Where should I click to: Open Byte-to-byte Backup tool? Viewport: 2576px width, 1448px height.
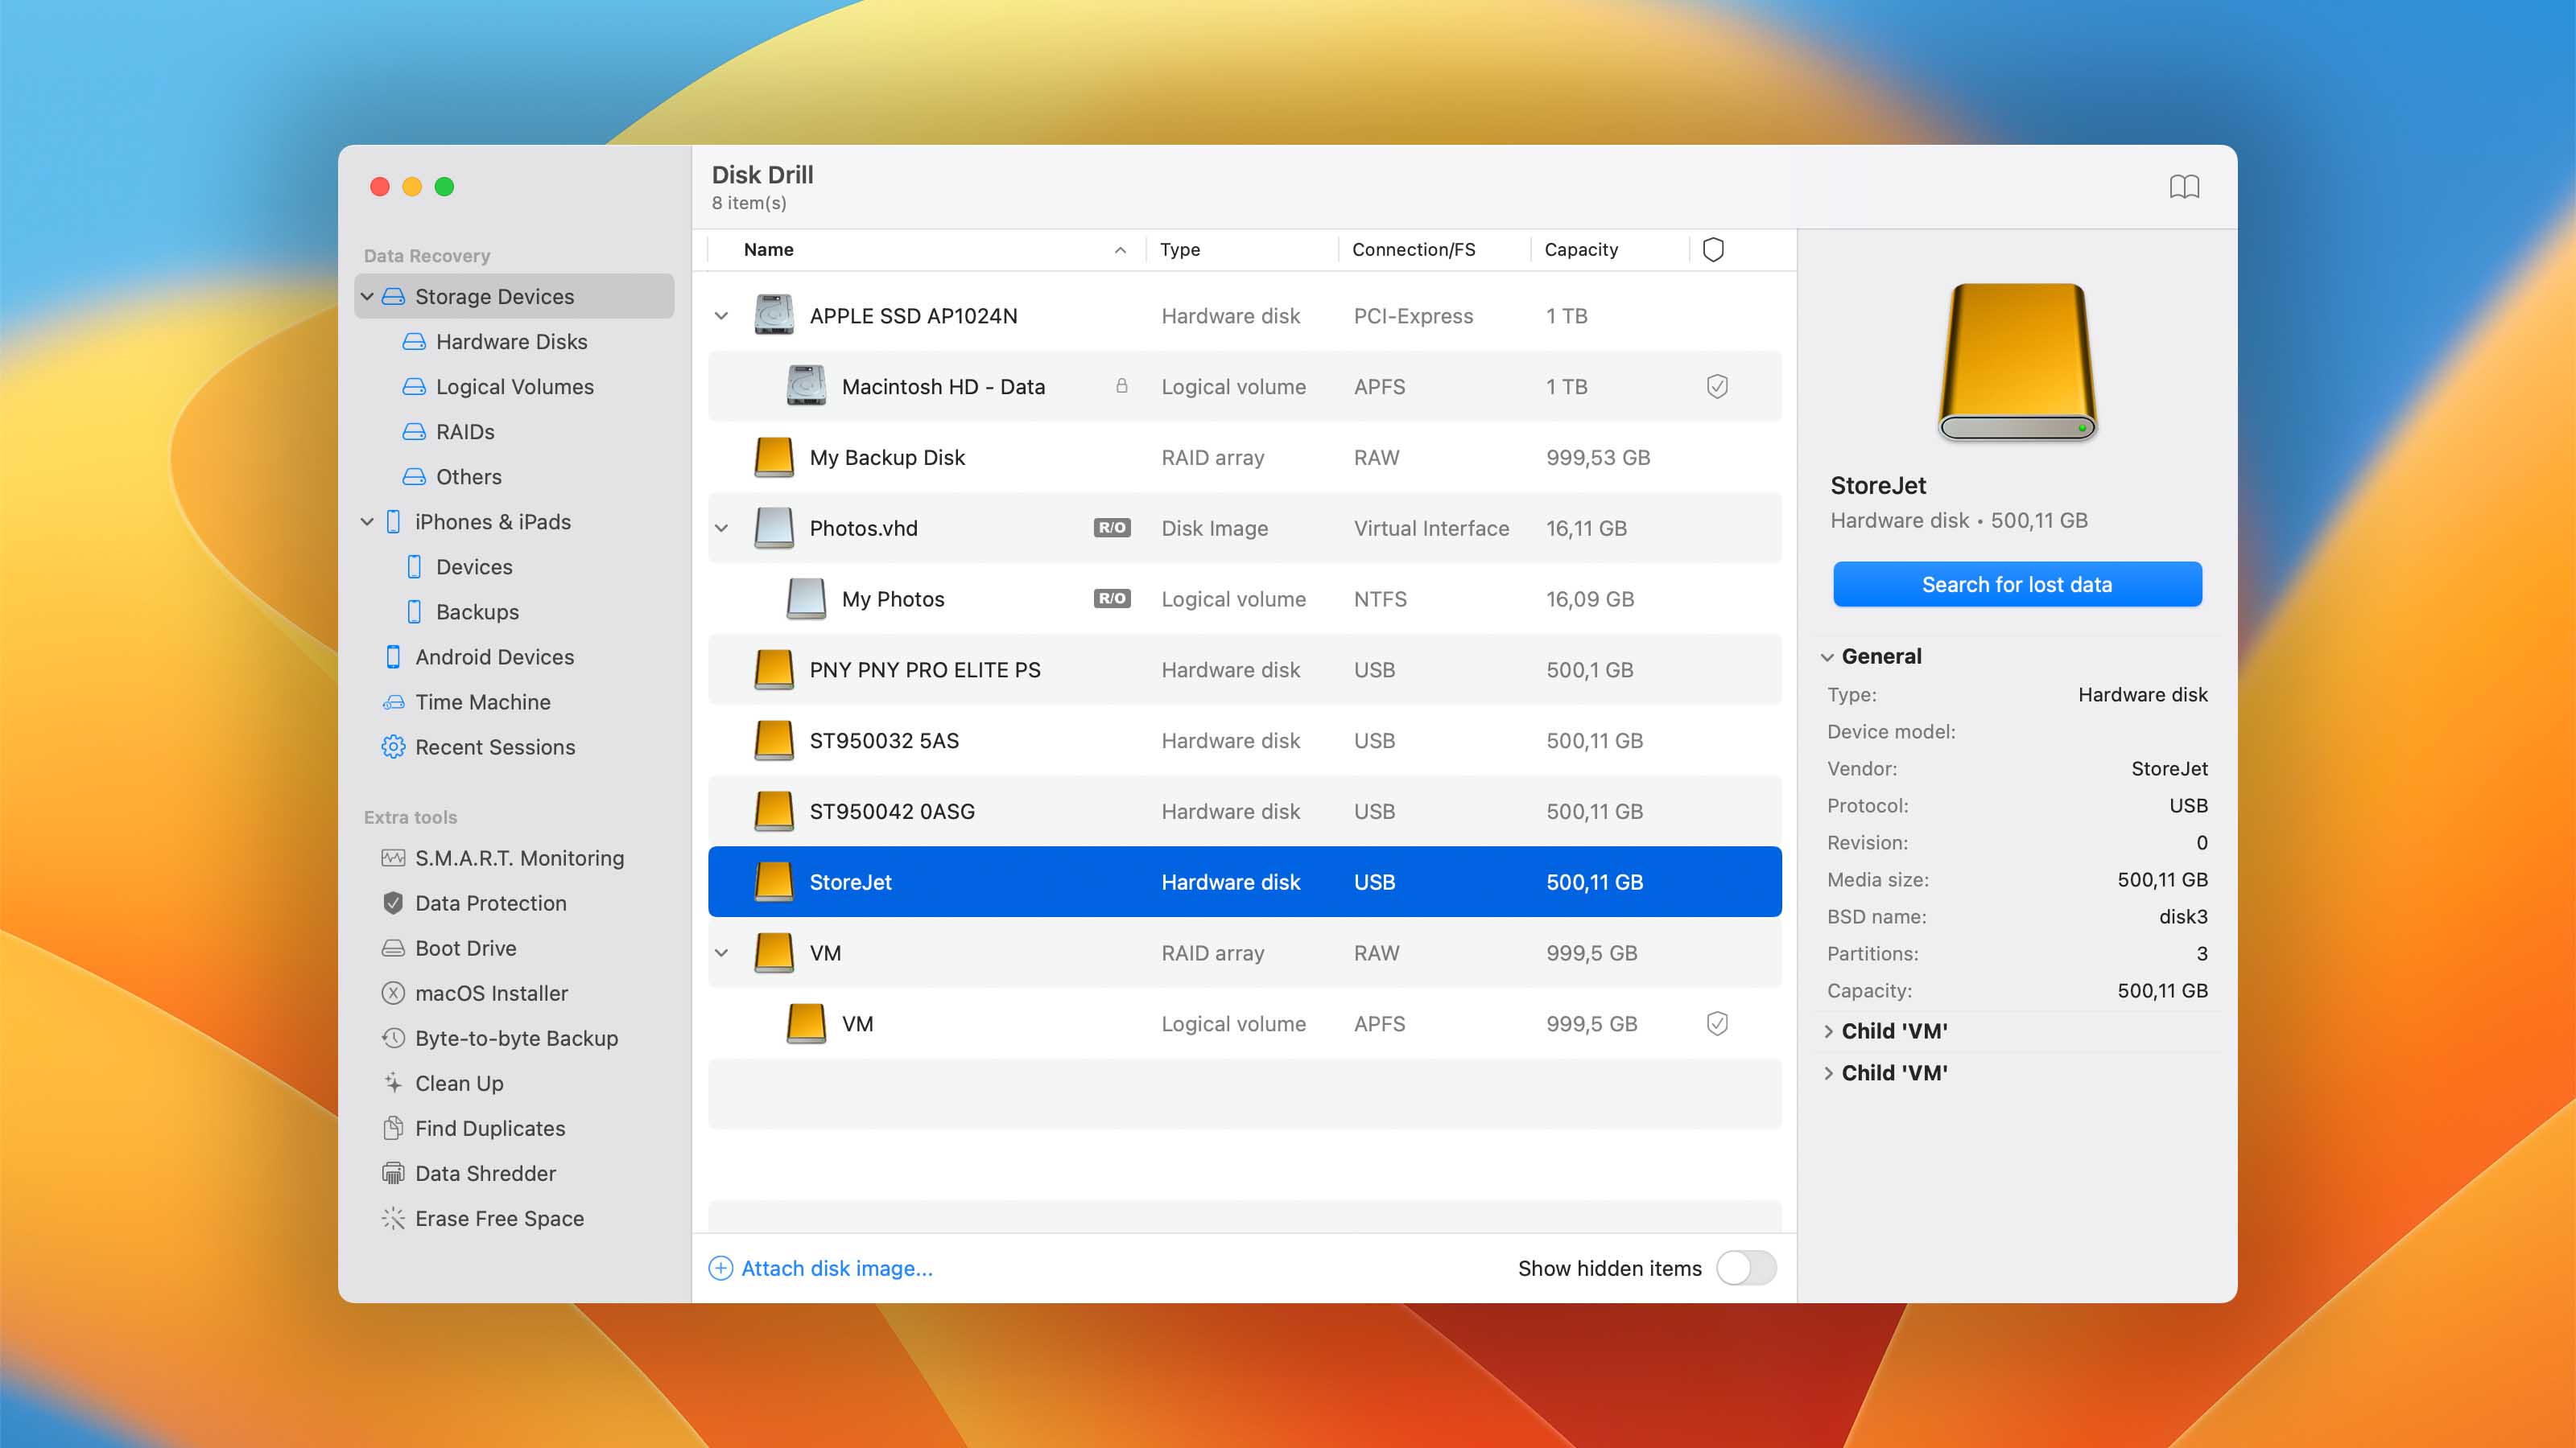click(516, 1039)
